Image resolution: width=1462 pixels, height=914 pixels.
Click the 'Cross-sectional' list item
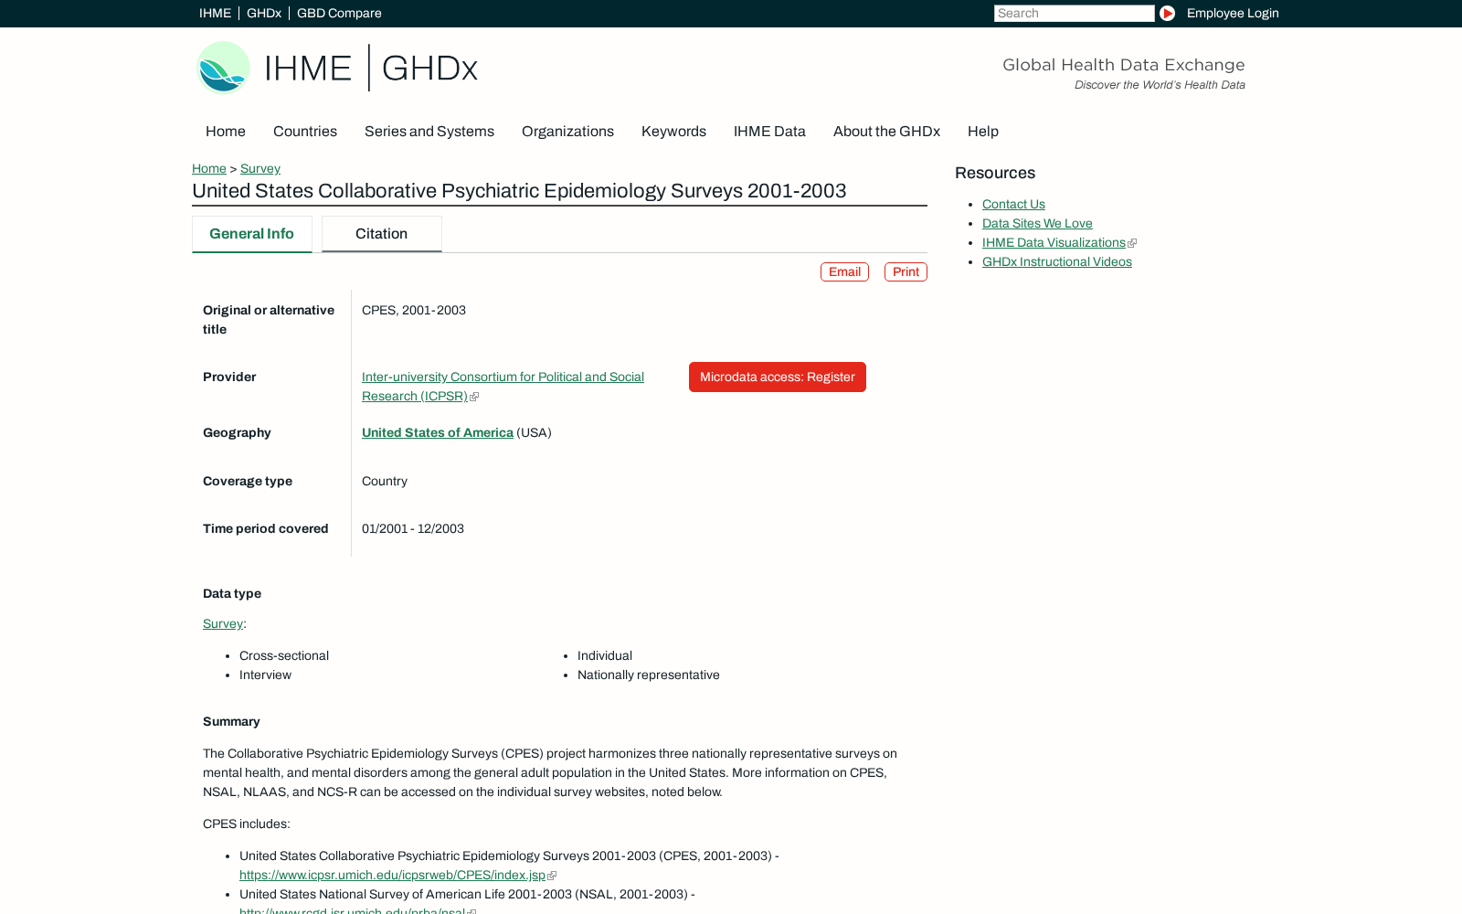coord(284,655)
